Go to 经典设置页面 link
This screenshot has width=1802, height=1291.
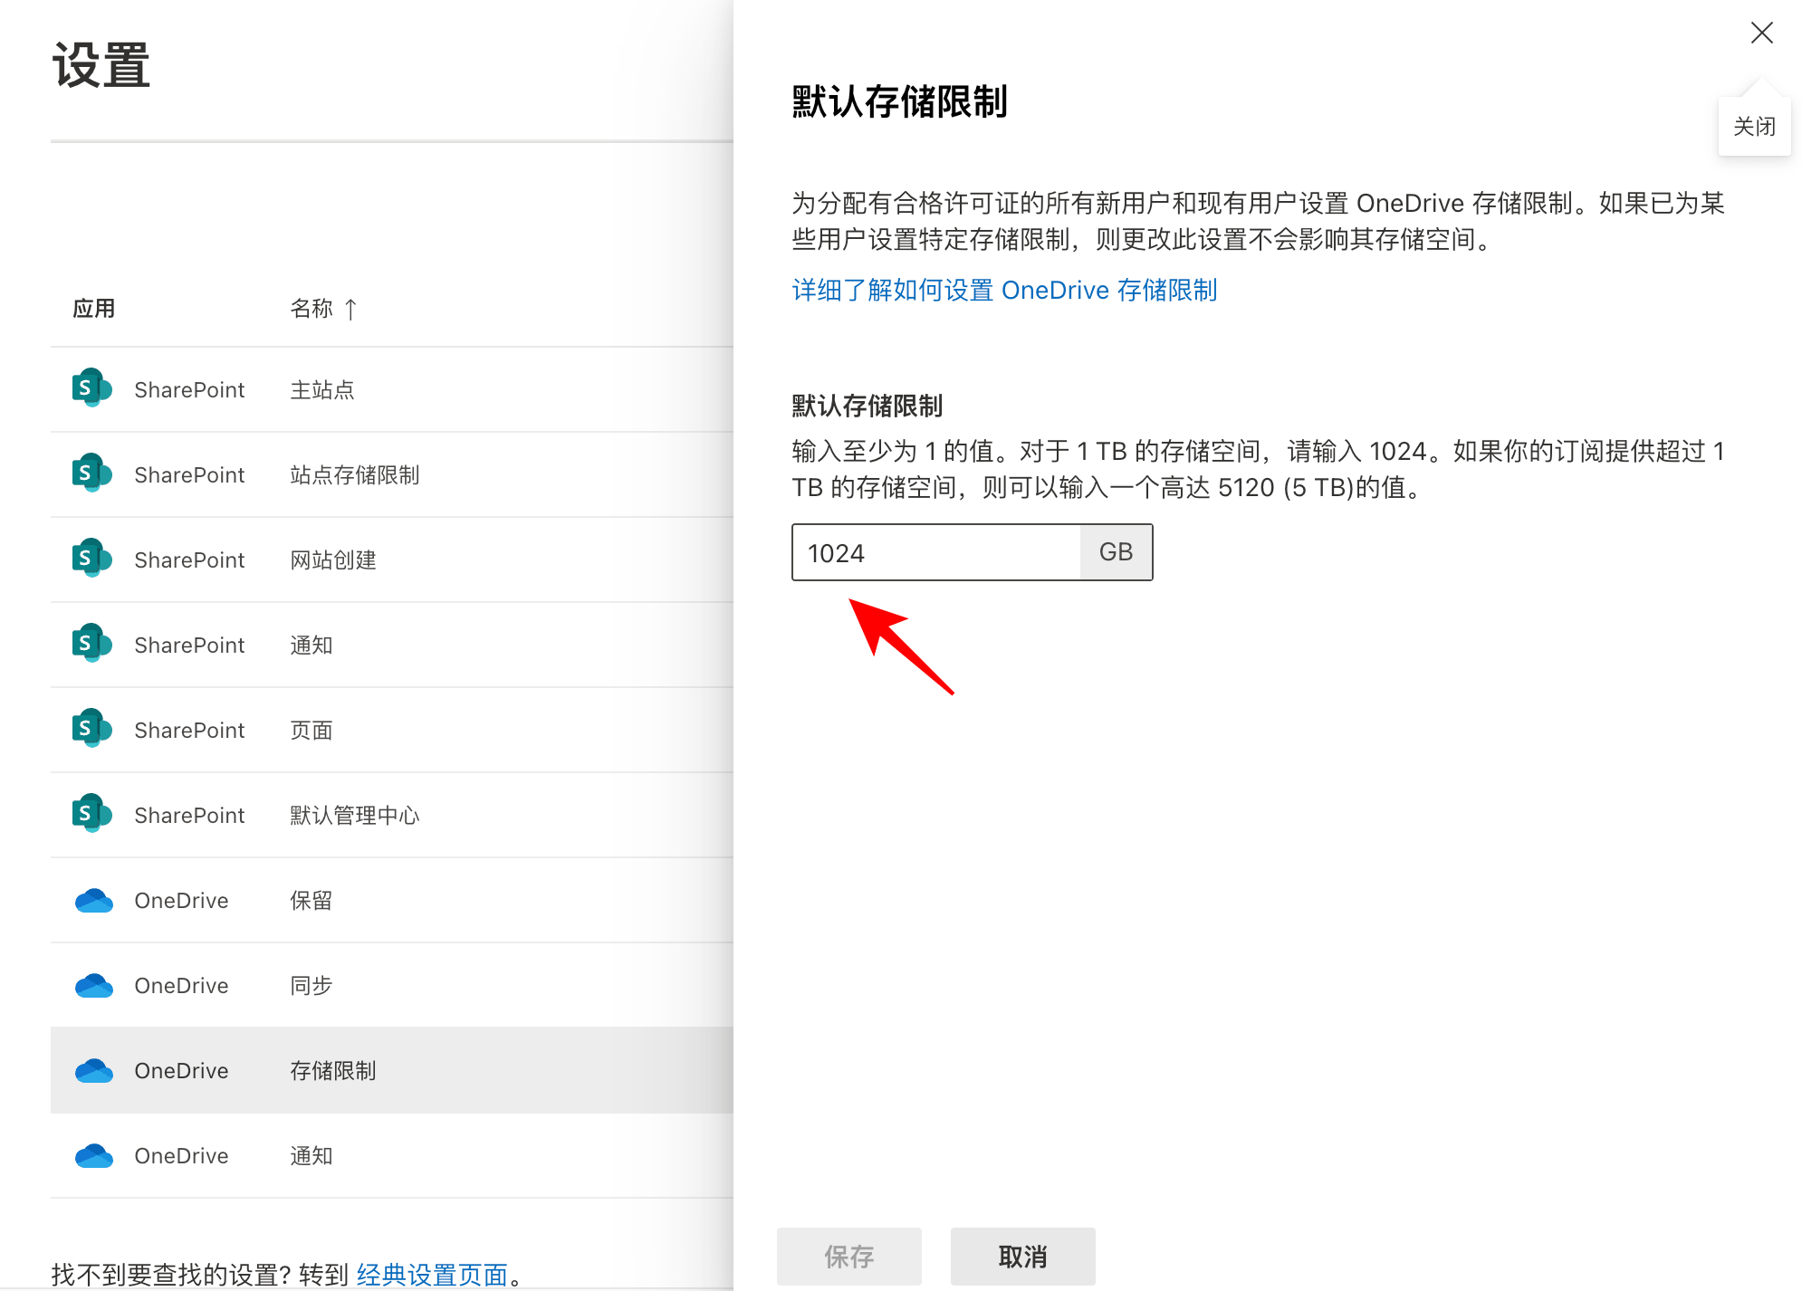pos(432,1275)
